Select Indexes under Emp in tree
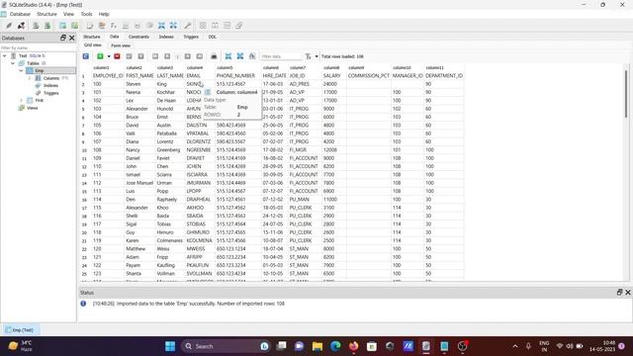 tap(50, 86)
